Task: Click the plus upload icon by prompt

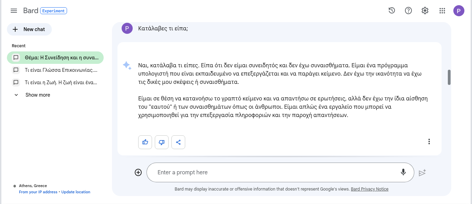Action: pyautogui.click(x=138, y=172)
